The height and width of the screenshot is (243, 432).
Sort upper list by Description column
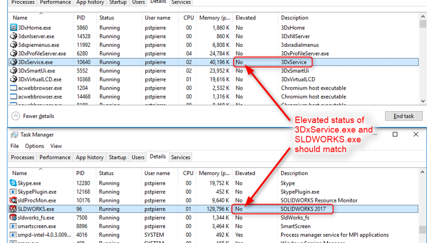[x=349, y=18]
